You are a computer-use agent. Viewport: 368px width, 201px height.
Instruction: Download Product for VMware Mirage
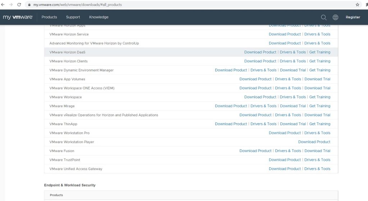coord(231,106)
